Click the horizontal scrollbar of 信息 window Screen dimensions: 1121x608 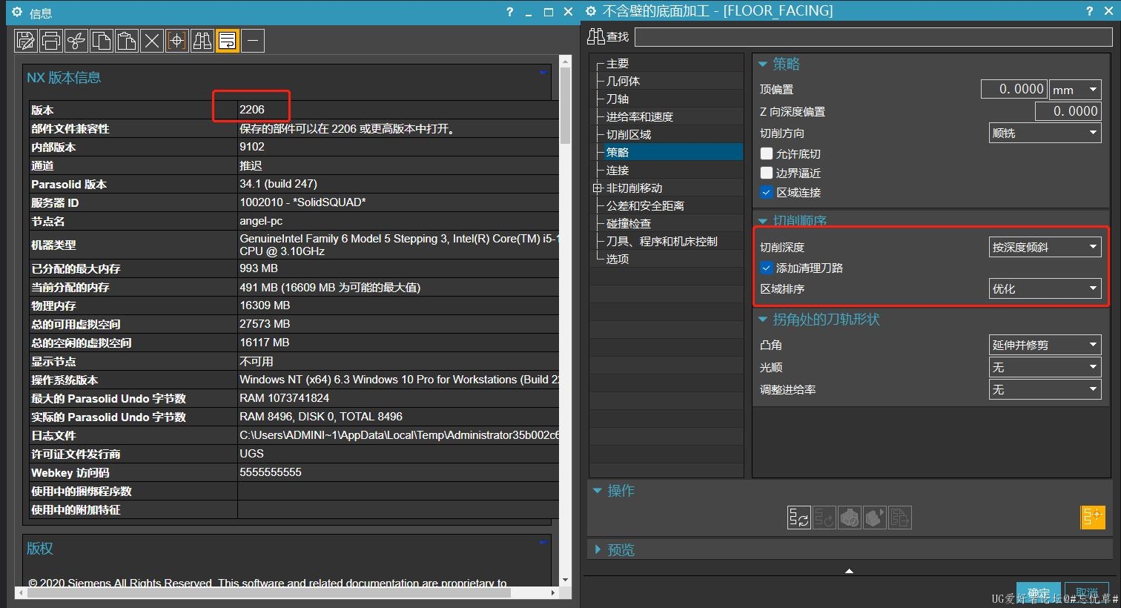coord(286,592)
